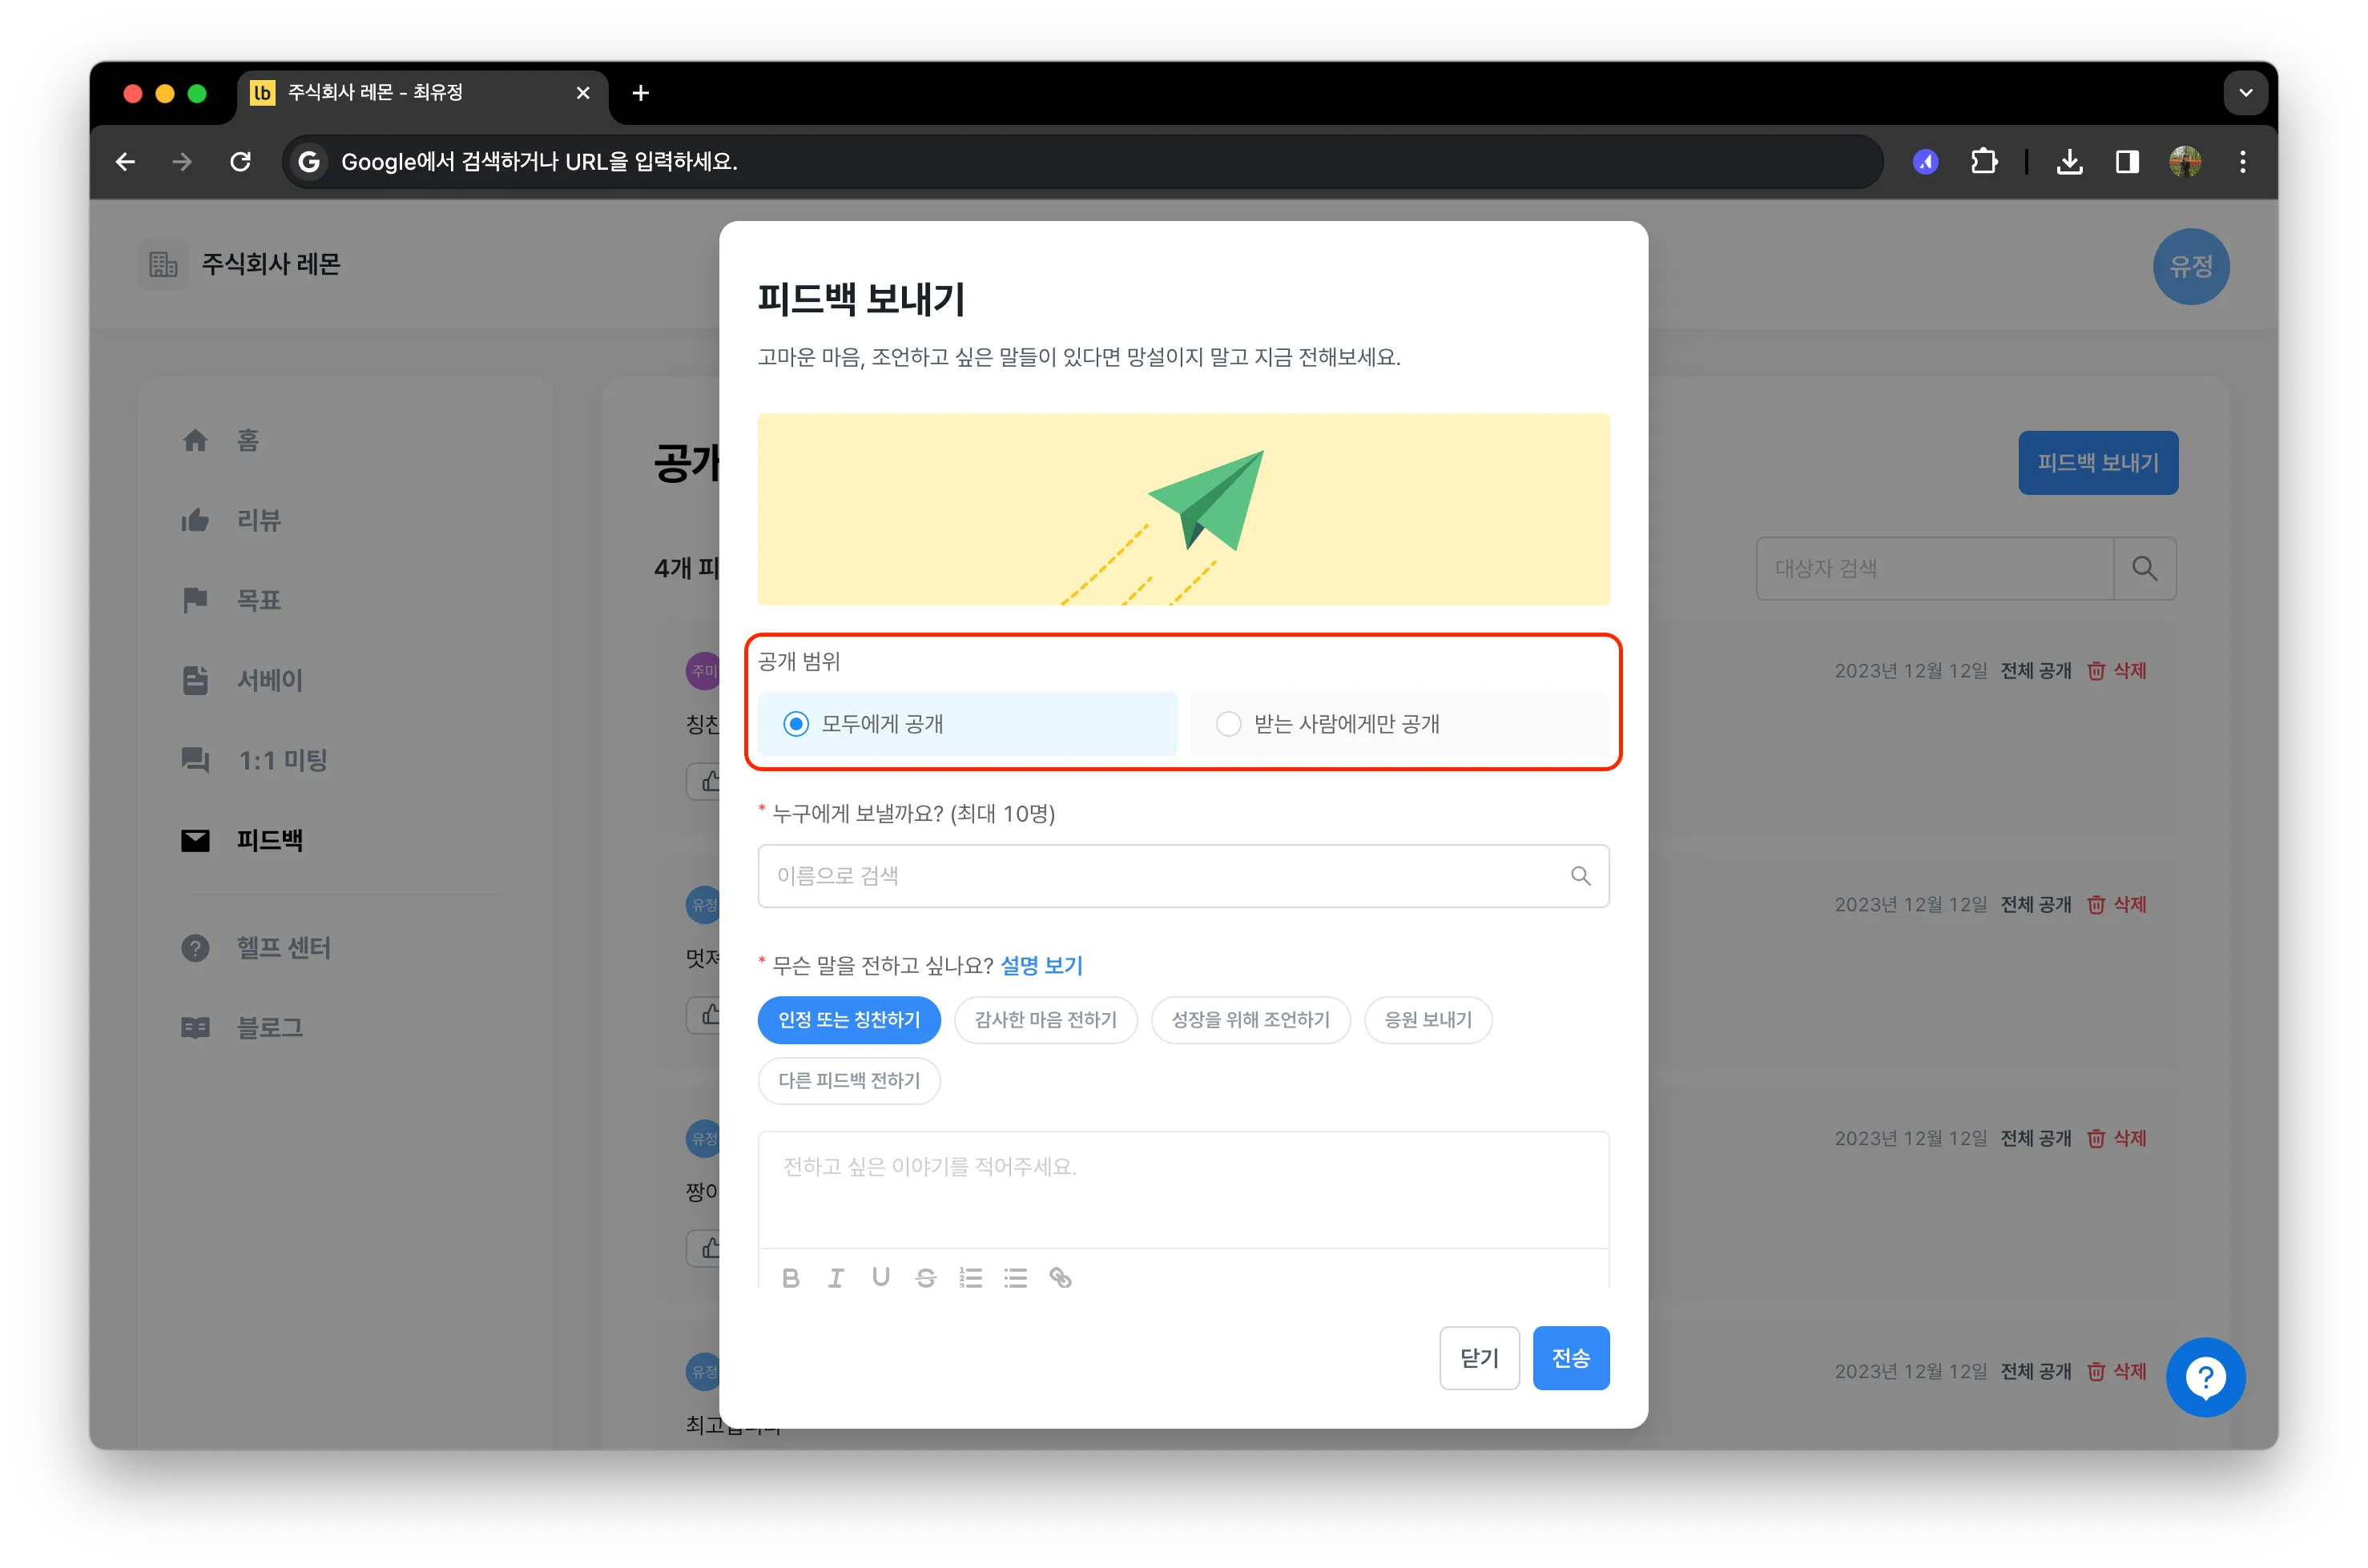Insert a numbered list
This screenshot has width=2368, height=1568.
[x=970, y=1278]
